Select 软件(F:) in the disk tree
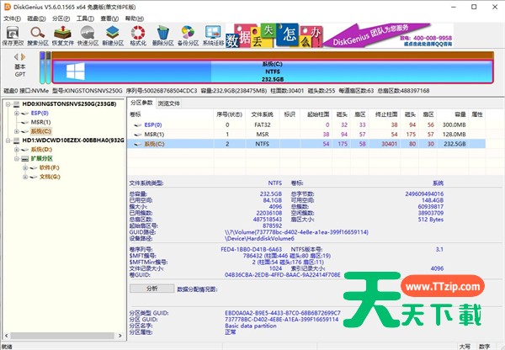The height and width of the screenshot is (350, 505). click(x=50, y=167)
